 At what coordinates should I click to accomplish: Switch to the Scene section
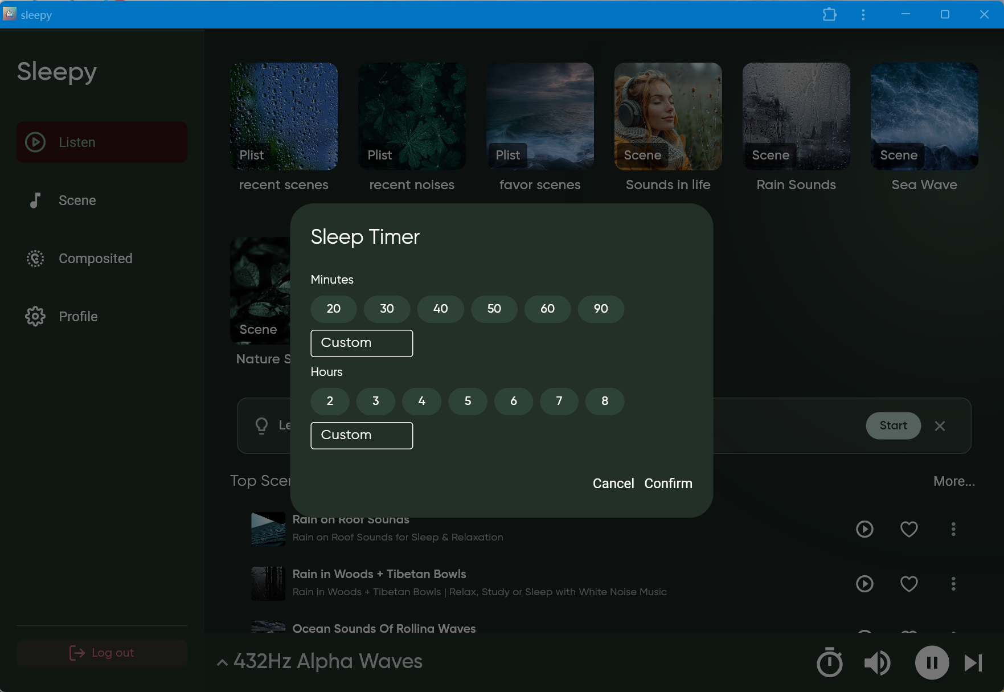77,200
